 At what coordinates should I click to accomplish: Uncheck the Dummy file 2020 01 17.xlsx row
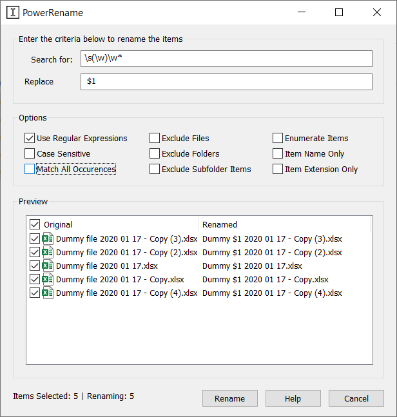(35, 266)
